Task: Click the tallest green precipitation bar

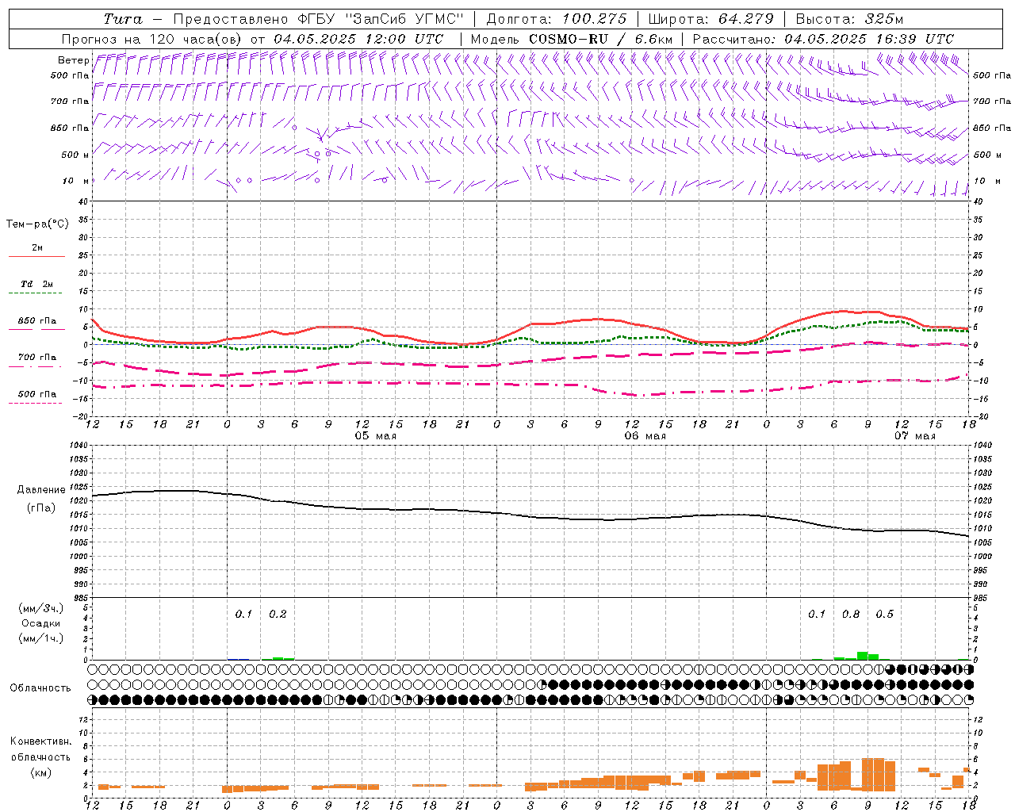Action: pyautogui.click(x=862, y=656)
